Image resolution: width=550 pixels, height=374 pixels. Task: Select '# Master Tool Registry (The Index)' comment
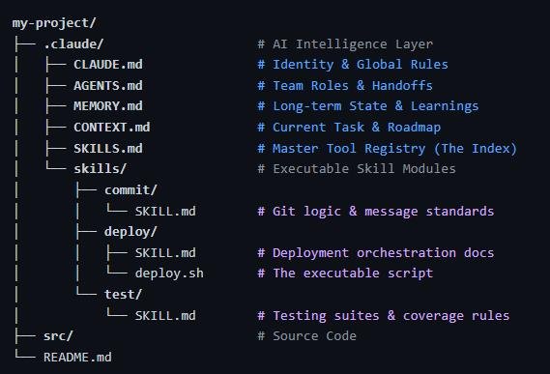click(388, 149)
